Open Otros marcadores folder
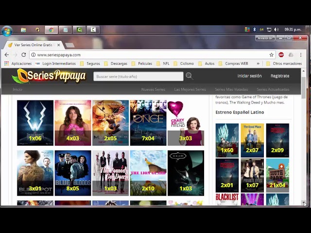Screen dimensions: 311x233 (284, 64)
